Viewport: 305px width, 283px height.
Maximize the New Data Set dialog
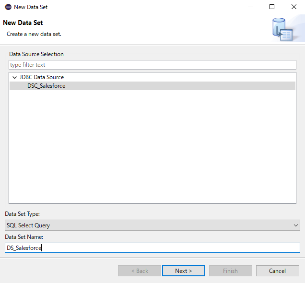coord(272,7)
